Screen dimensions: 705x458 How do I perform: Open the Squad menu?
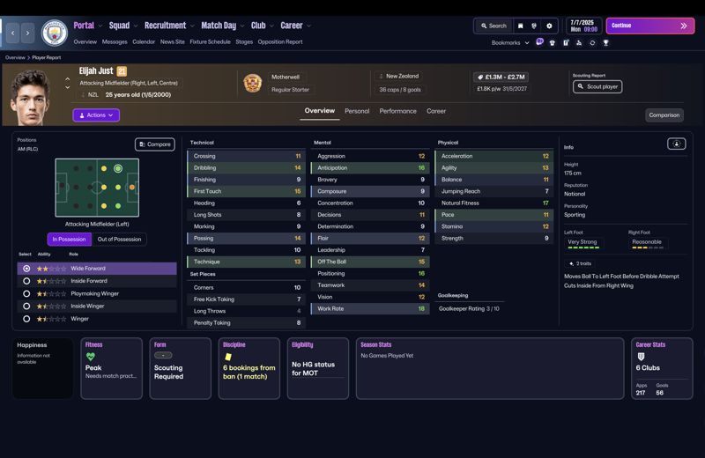click(x=119, y=26)
